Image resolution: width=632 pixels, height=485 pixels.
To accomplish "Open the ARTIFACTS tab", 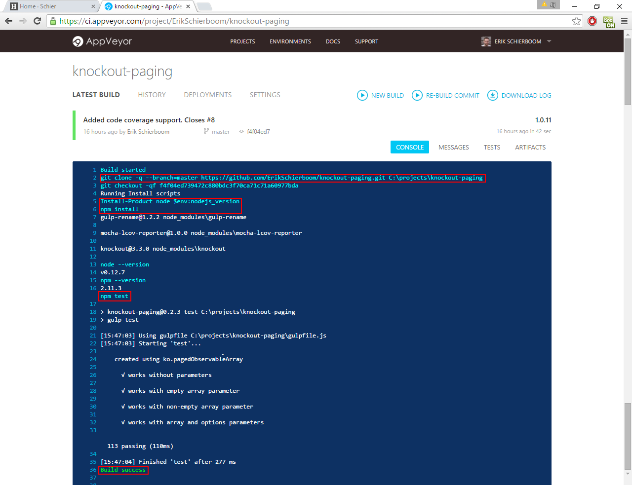I will coord(530,147).
